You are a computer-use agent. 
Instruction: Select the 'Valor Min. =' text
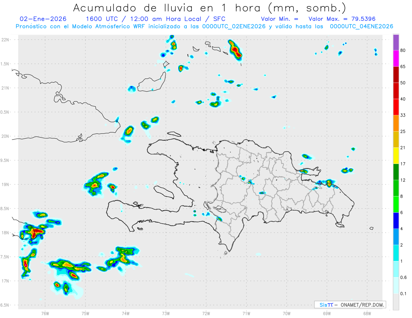tap(279, 19)
